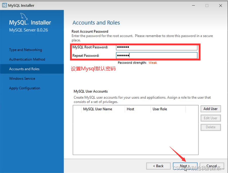The width and height of the screenshot is (228, 173).
Task: Click the MySQL Server 8.0.26 label
Action: [29, 30]
